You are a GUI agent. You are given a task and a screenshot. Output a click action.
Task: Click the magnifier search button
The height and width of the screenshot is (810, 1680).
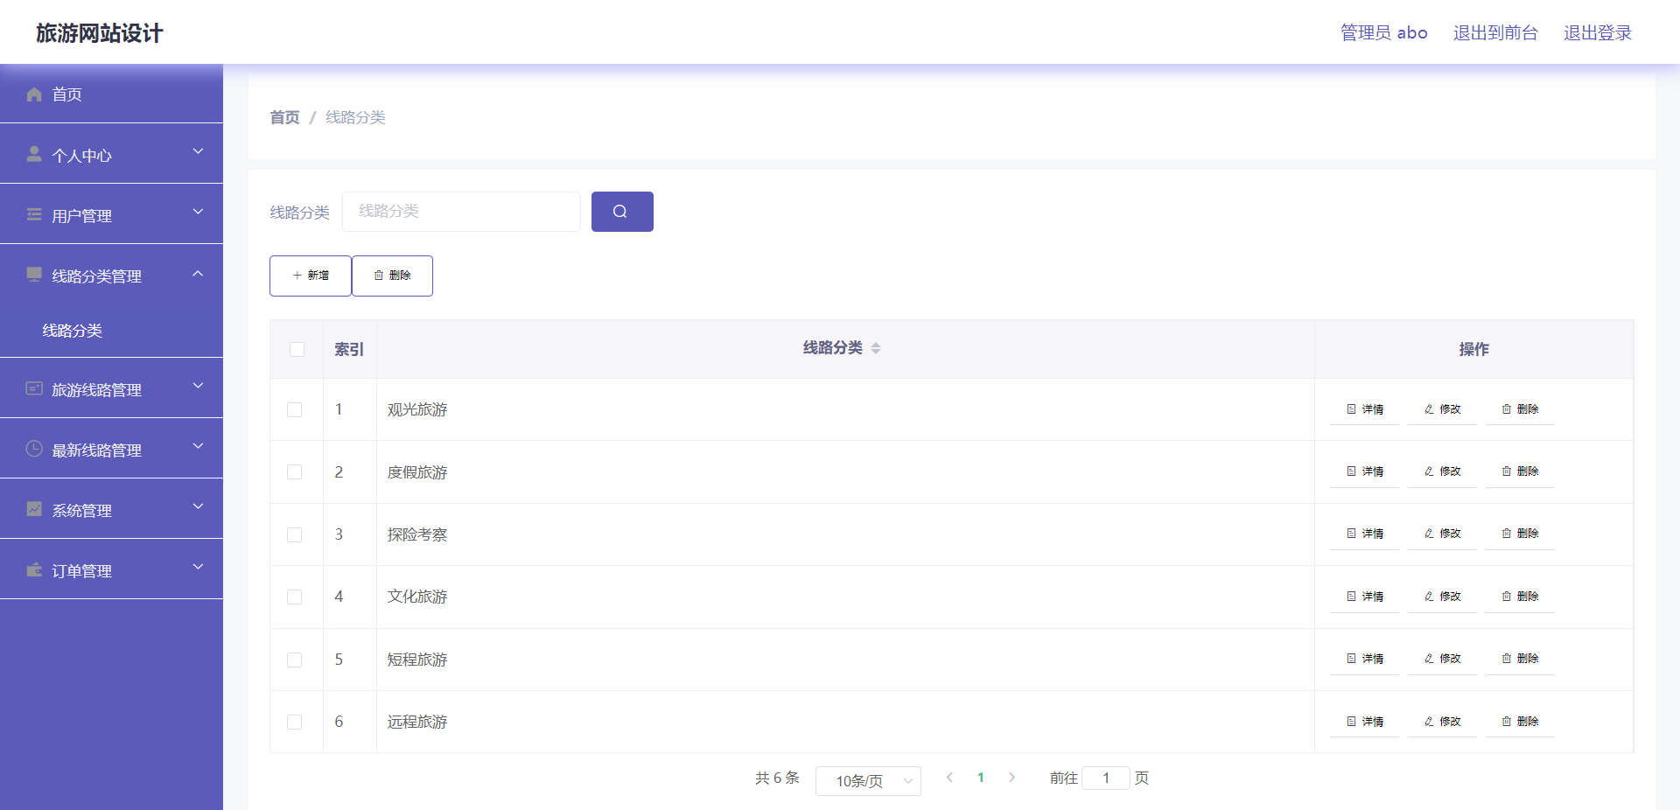coord(621,211)
